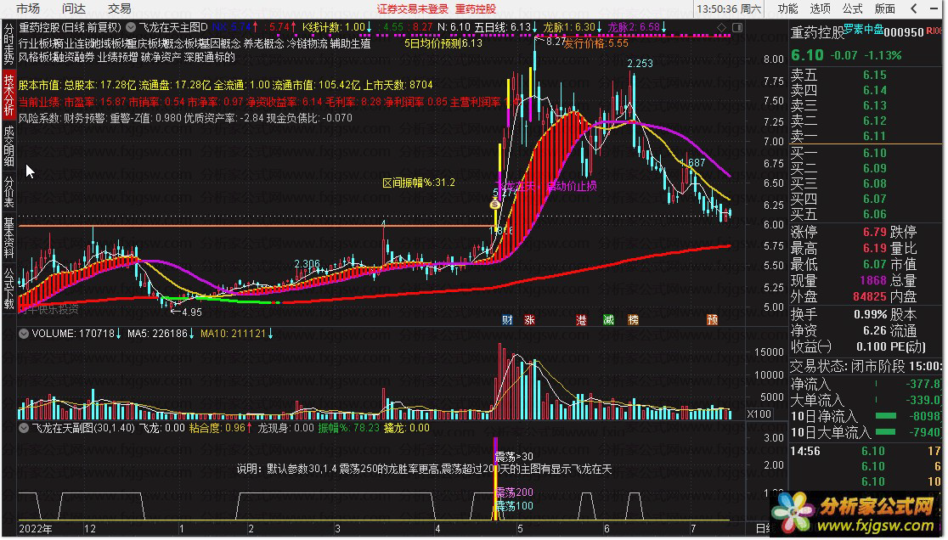Click the 养老概念 concept tag
The width and height of the screenshot is (948, 540).
click(263, 43)
